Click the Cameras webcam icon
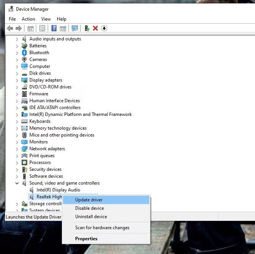Screen dimensions: 255x254 (x=24, y=59)
